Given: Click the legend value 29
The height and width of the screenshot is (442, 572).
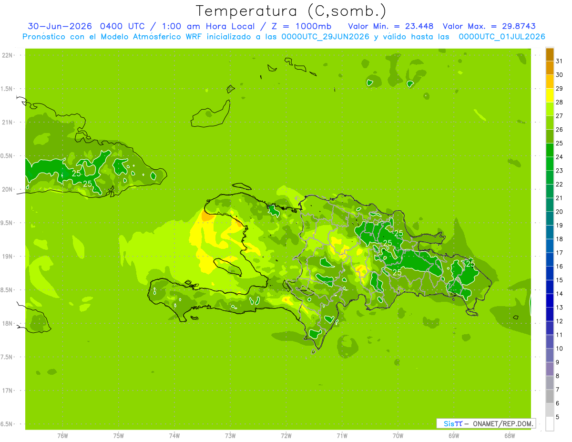Looking at the screenshot, I should coord(560,89).
